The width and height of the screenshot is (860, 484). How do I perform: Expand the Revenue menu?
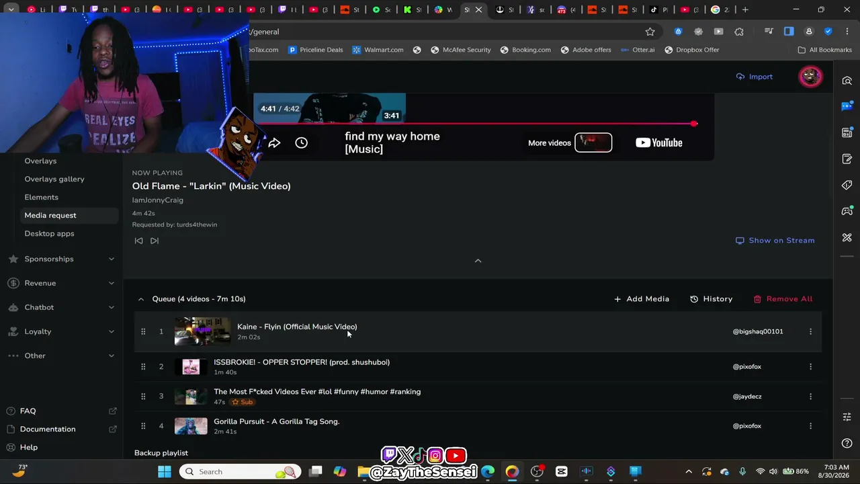(61, 283)
